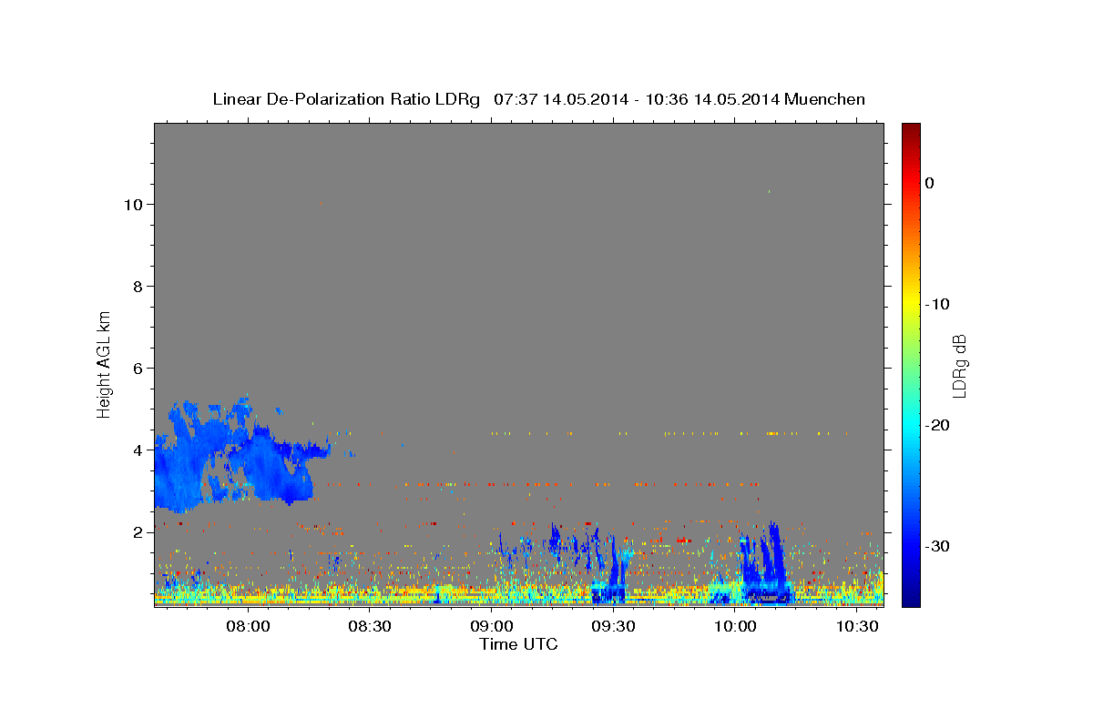Click the height tick label 8
The width and height of the screenshot is (1093, 728).
(x=138, y=287)
